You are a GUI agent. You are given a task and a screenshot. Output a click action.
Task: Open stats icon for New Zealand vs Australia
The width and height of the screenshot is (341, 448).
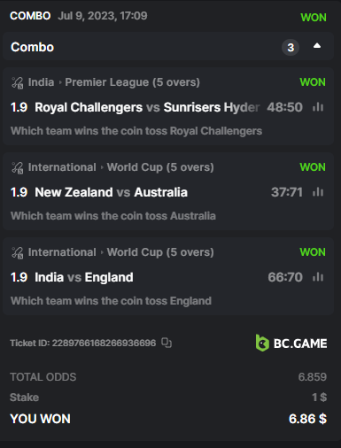(x=318, y=192)
